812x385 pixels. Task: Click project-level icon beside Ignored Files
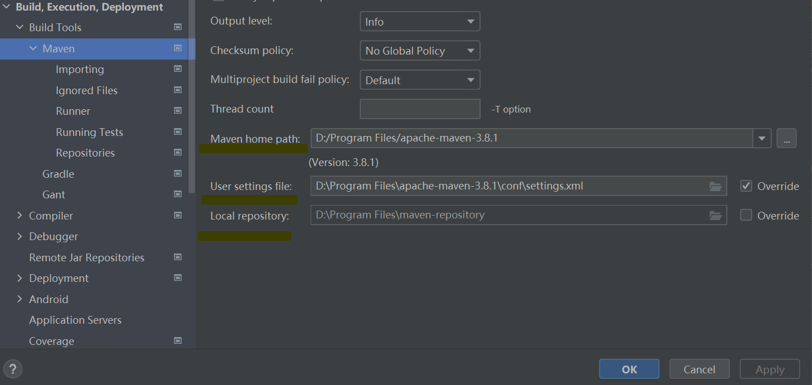click(178, 90)
